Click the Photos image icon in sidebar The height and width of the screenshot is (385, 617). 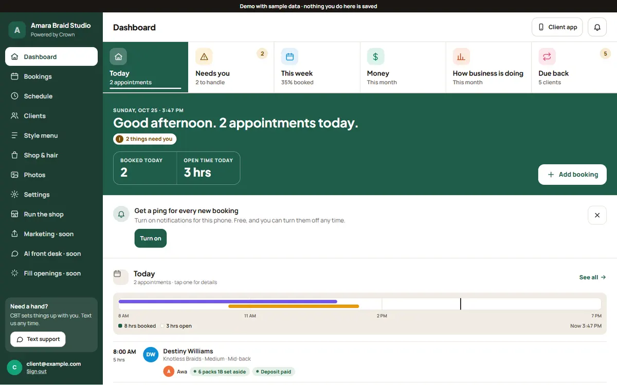[x=14, y=175]
